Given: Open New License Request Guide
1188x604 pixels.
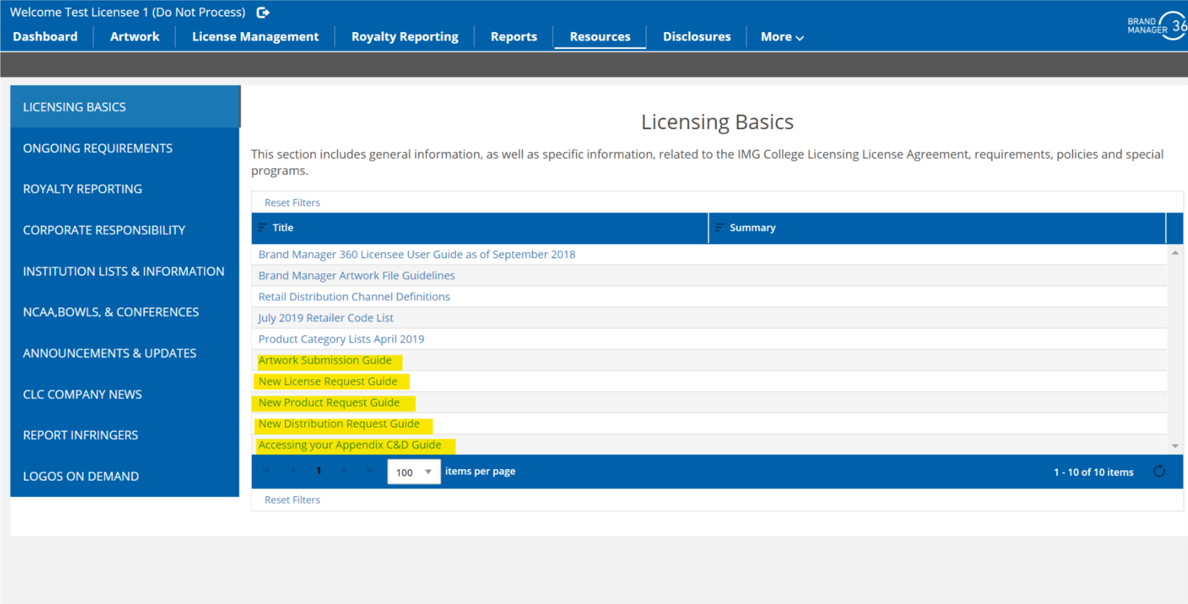Looking at the screenshot, I should (328, 381).
